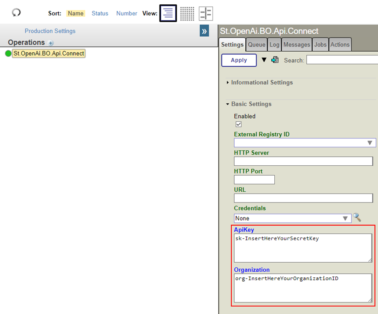Toggle the Enabled checkbox

[x=238, y=124]
